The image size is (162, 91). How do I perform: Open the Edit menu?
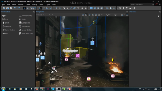[x=8, y=5]
